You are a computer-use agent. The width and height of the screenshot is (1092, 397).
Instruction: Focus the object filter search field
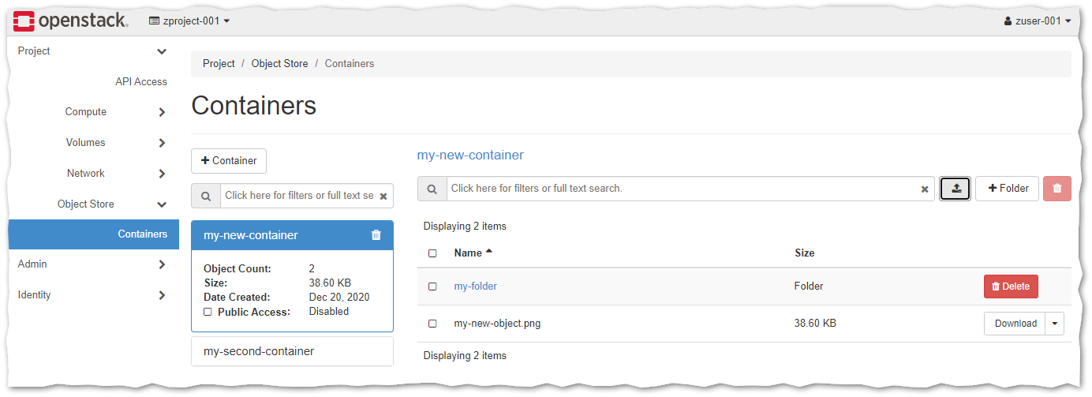coord(682,189)
